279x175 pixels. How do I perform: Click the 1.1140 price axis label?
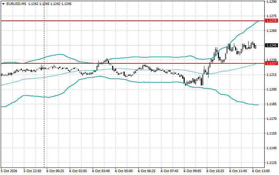click(271, 148)
